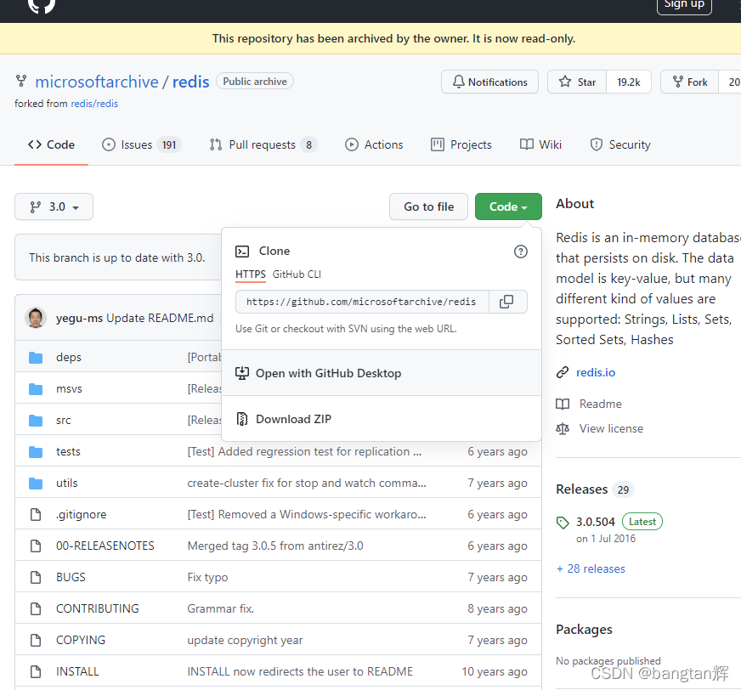The height and width of the screenshot is (690, 741).
Task: Open the 3.0.504 latest release
Action: click(596, 522)
